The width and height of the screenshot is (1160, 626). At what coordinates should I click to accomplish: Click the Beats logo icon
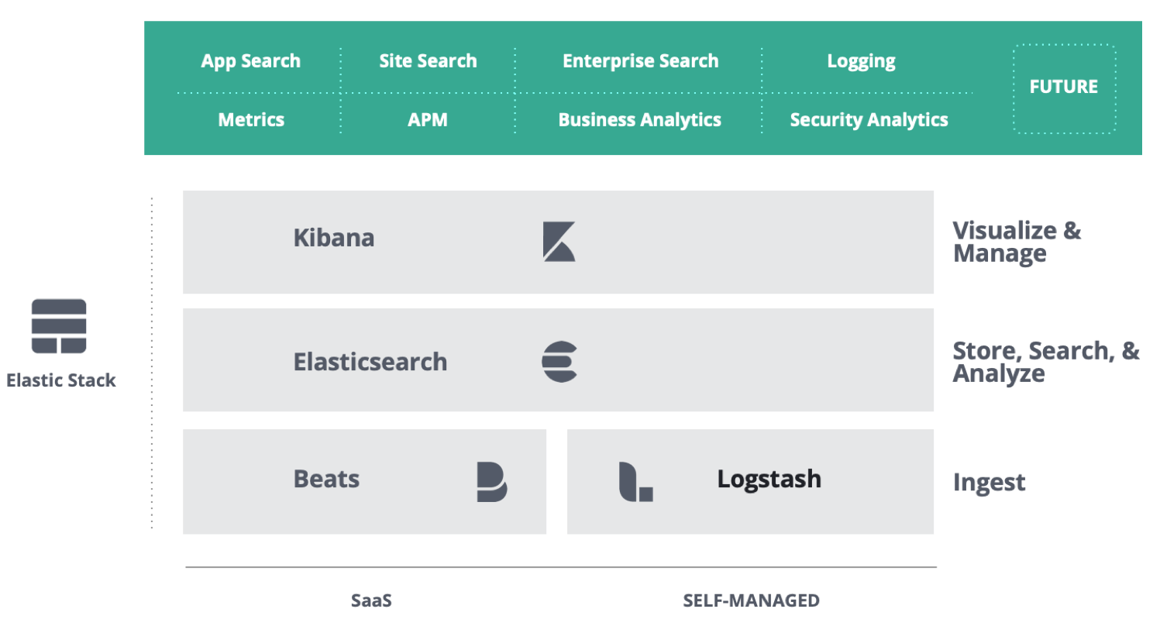pyautogui.click(x=491, y=482)
